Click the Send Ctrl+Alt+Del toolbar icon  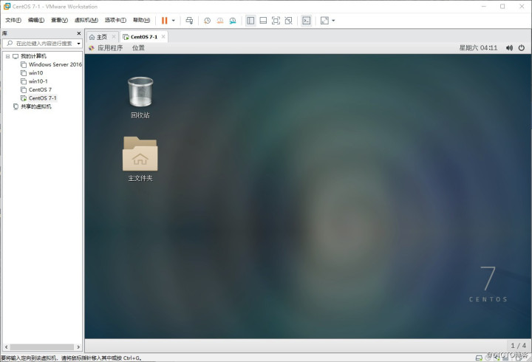[189, 21]
